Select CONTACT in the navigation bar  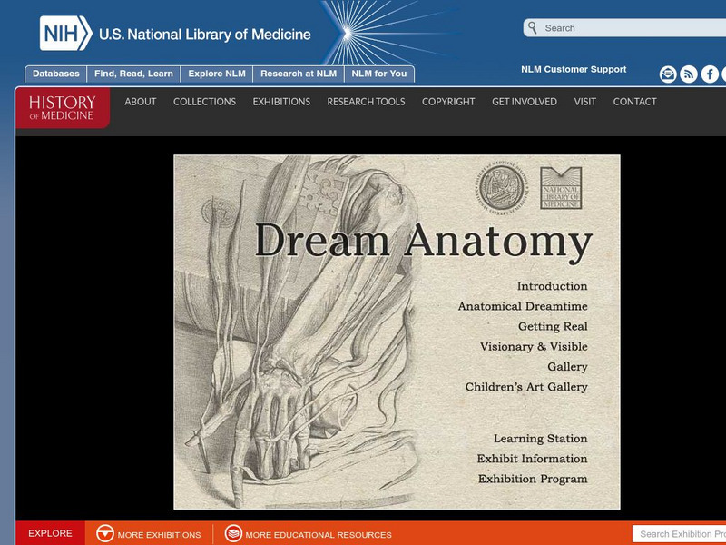click(634, 102)
